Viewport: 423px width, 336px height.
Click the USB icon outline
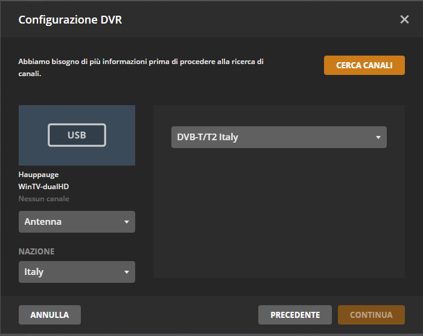point(77,135)
